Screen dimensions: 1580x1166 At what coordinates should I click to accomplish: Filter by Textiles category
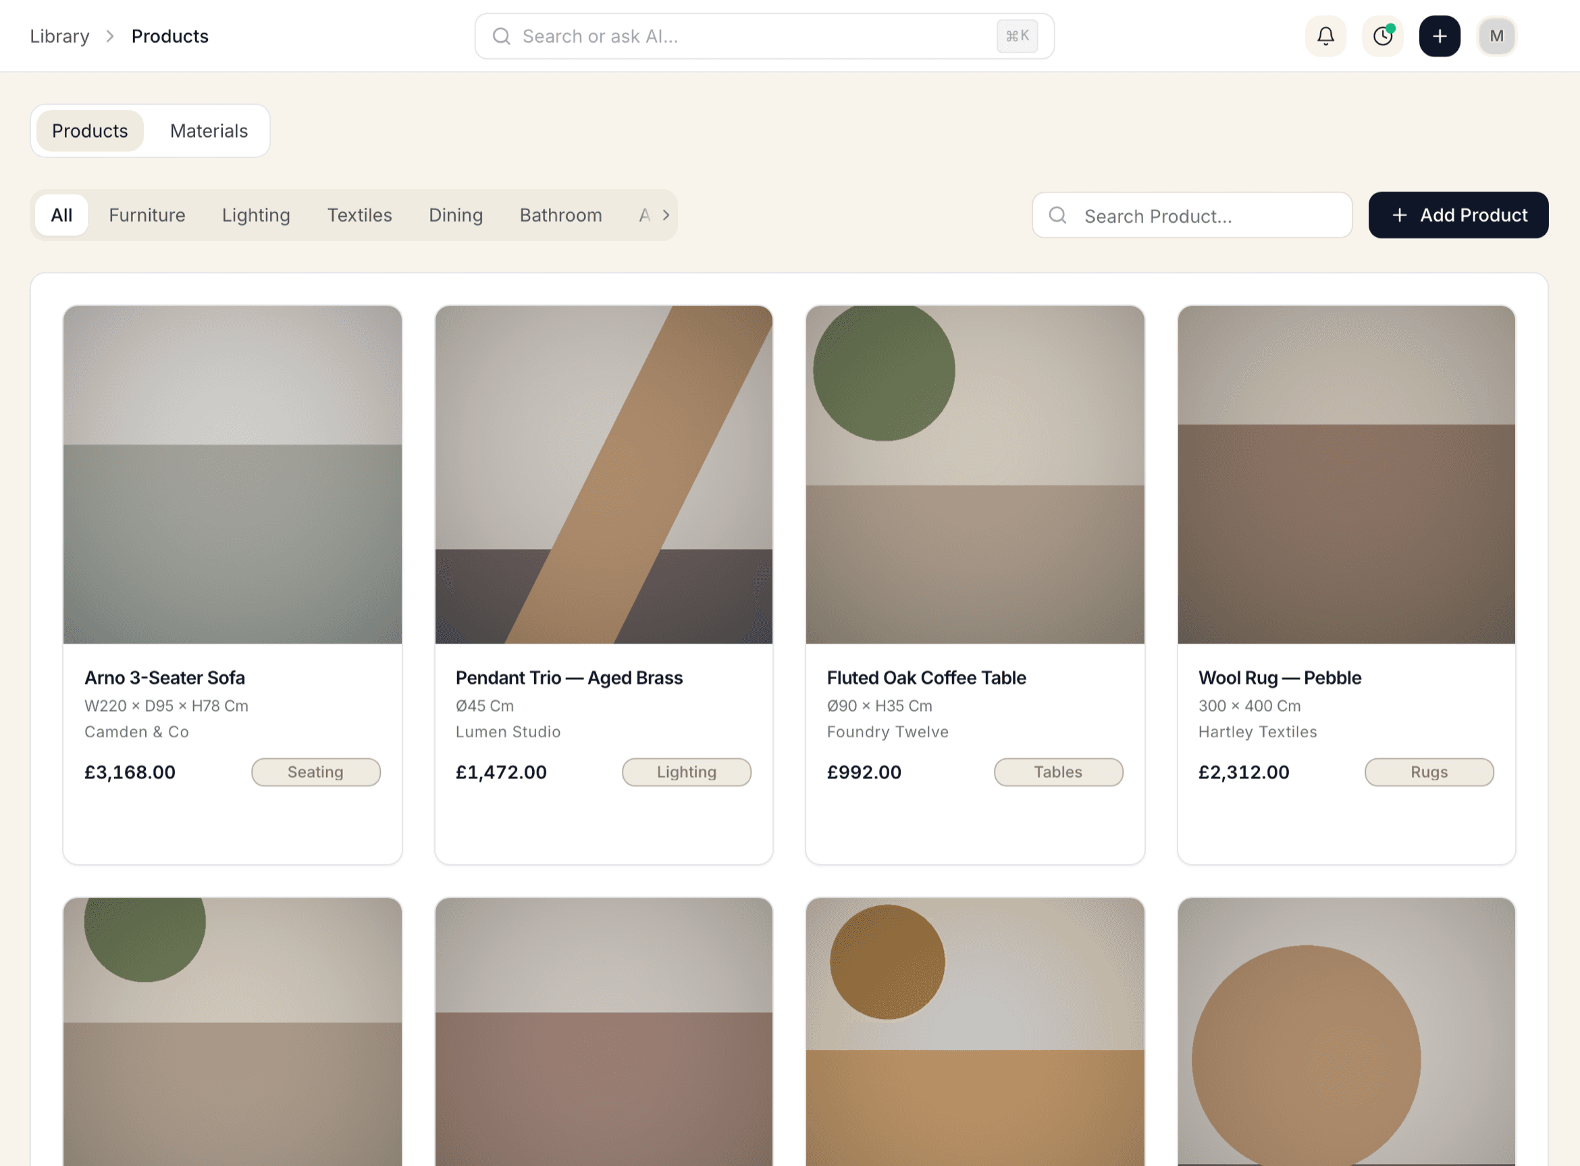pyautogui.click(x=359, y=215)
